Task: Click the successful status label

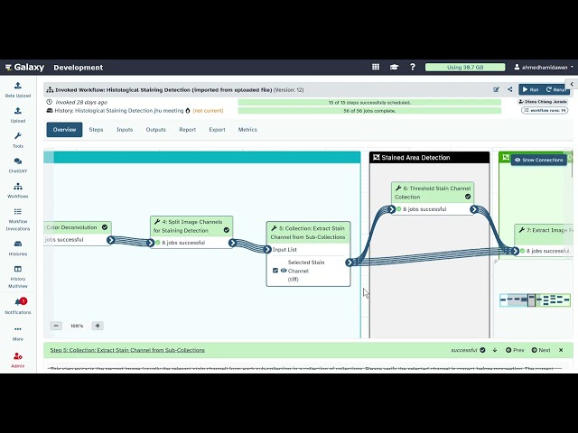Action: pyautogui.click(x=463, y=350)
